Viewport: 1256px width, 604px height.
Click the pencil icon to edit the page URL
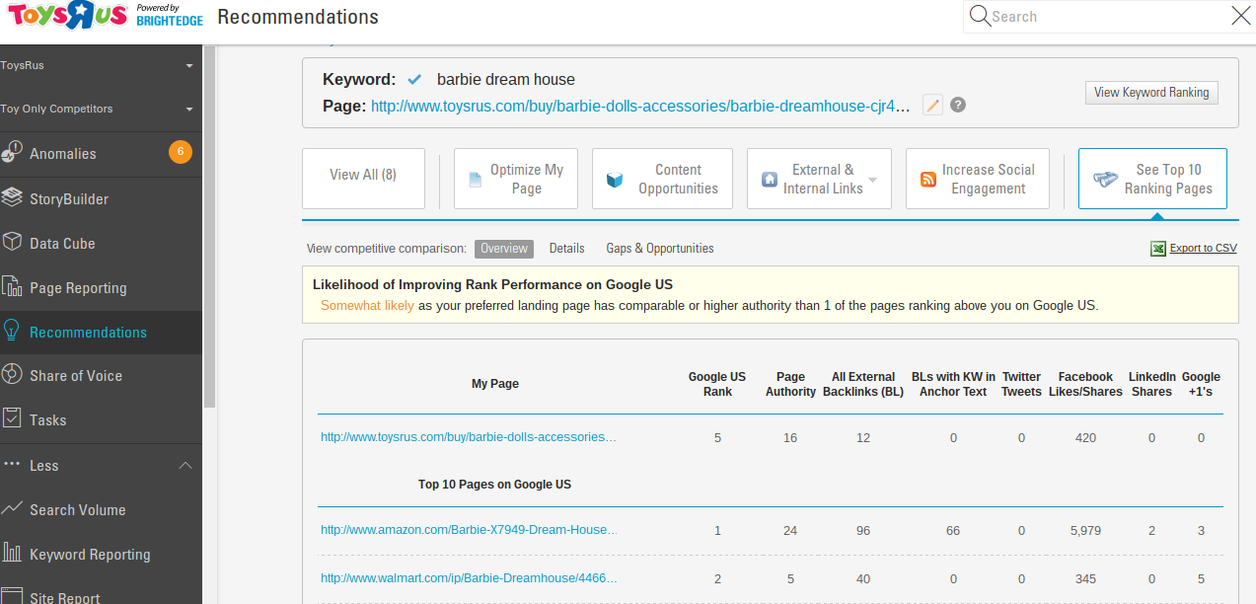[931, 104]
